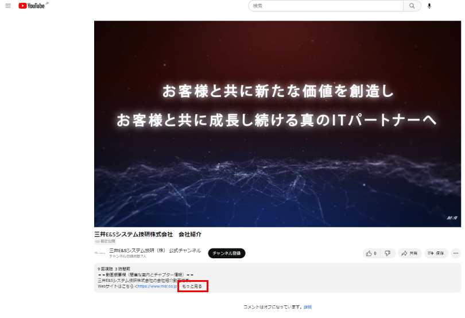Open the www.msr.co.jp website link

(x=157, y=286)
